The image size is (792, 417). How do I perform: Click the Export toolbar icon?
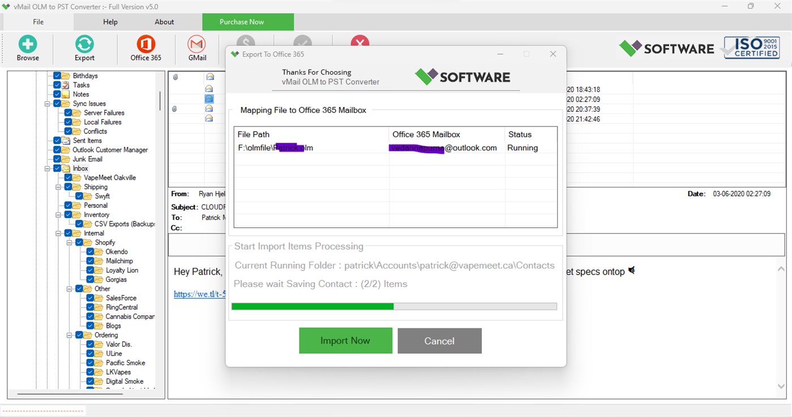click(x=84, y=48)
